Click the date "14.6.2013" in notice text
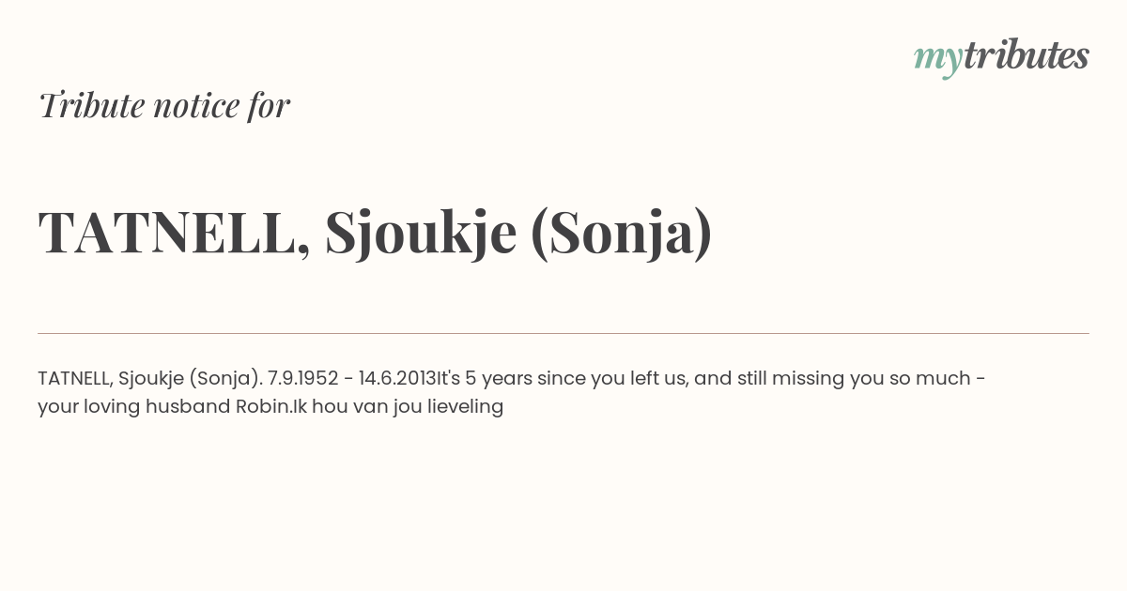 tap(397, 378)
